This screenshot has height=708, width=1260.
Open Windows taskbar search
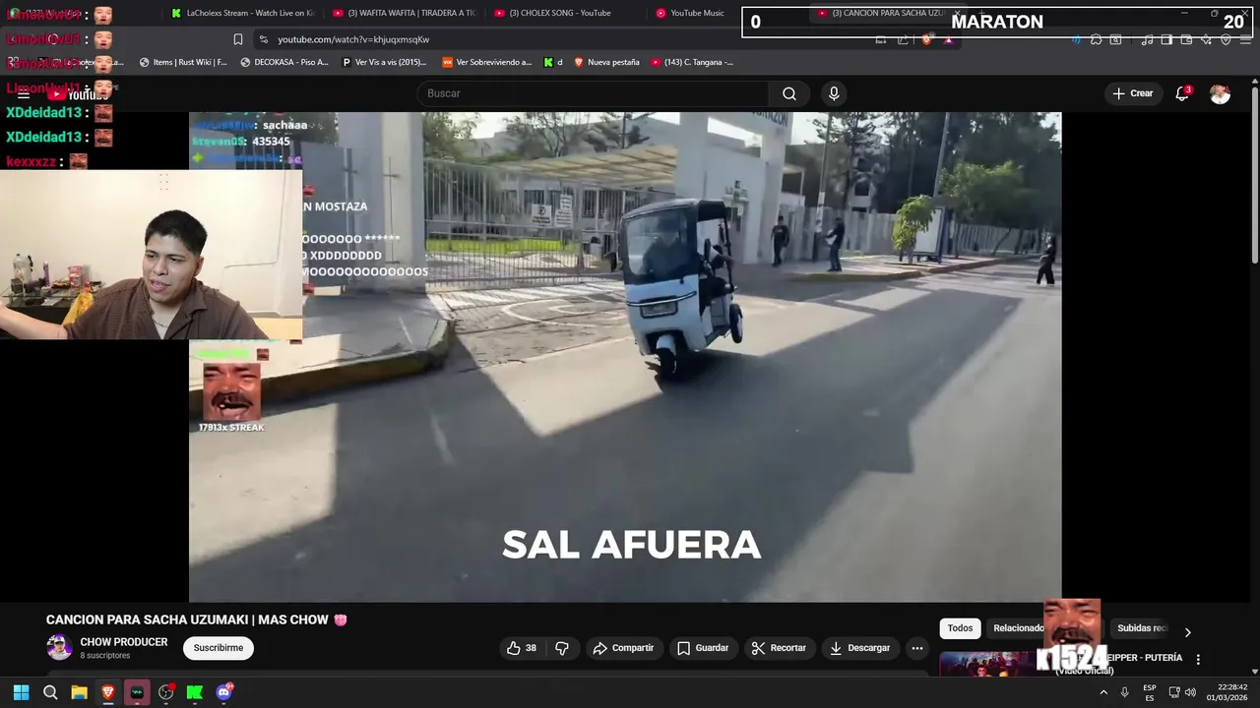(x=50, y=692)
